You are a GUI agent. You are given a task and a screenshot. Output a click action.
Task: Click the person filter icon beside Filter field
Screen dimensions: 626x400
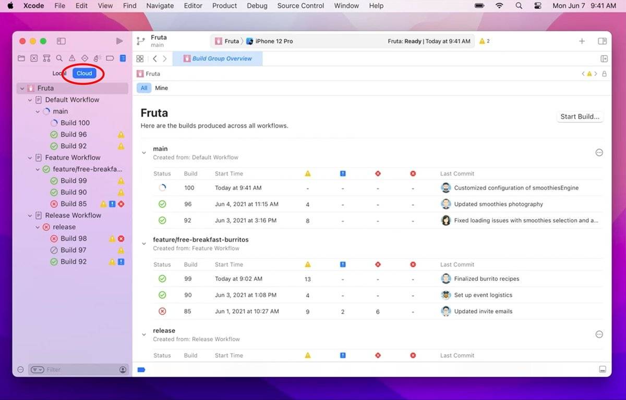click(x=123, y=370)
